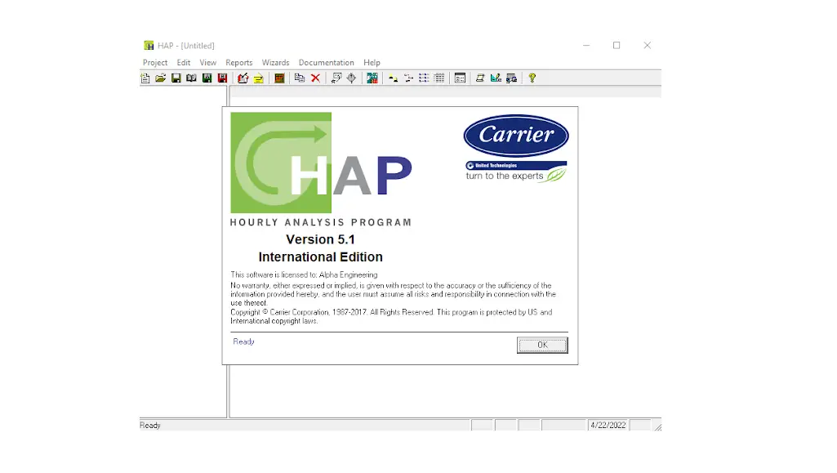The width and height of the screenshot is (837, 473).
Task: Select the Copy toolbar icon
Action: click(301, 78)
